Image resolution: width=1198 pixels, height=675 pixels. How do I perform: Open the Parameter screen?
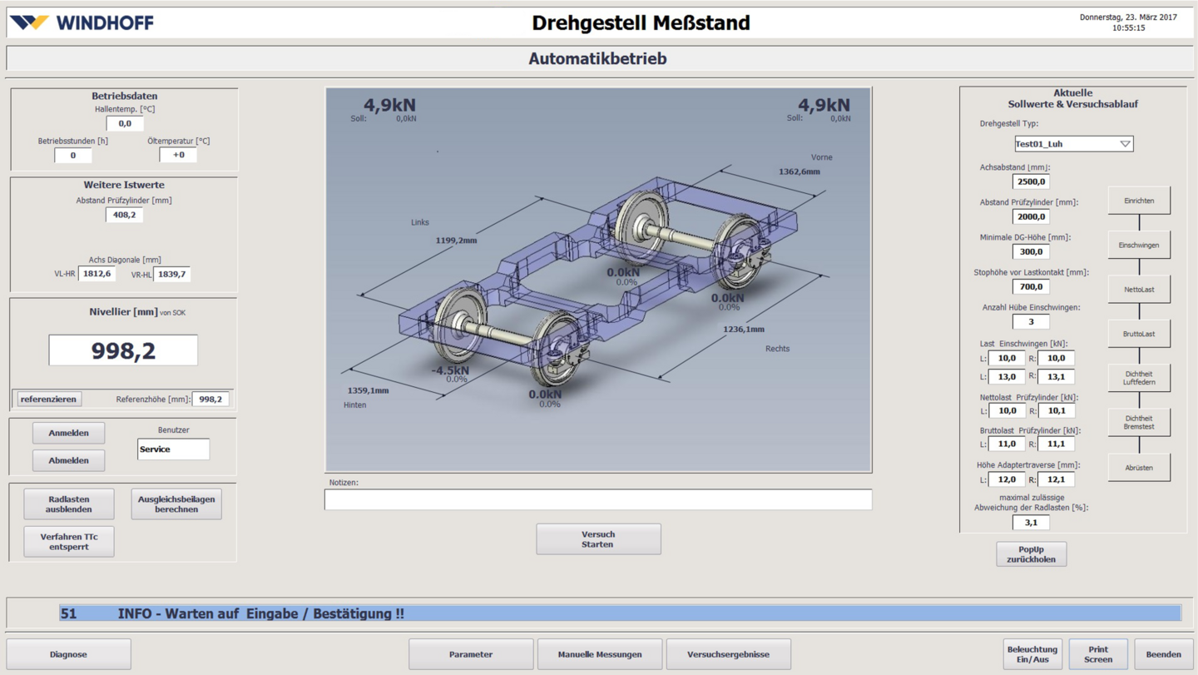[x=471, y=654]
